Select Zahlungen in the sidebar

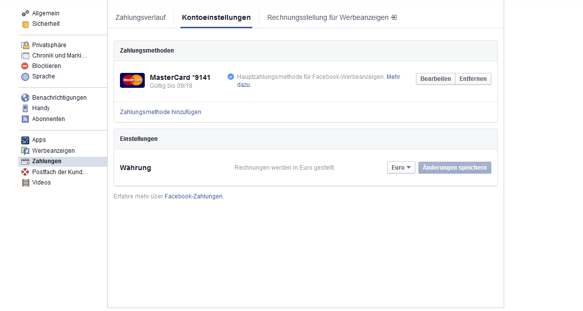pyautogui.click(x=62, y=162)
